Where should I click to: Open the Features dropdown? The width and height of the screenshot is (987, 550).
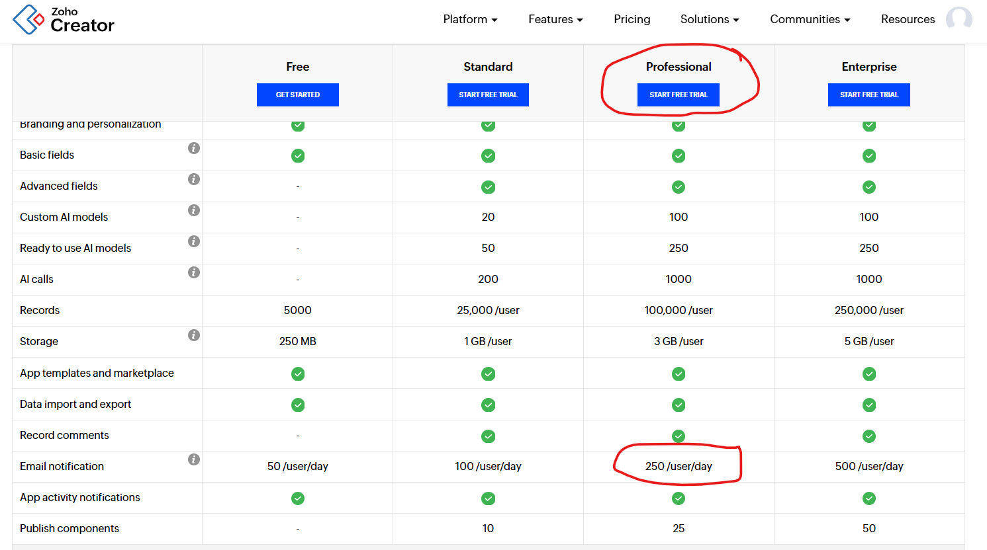[555, 20]
